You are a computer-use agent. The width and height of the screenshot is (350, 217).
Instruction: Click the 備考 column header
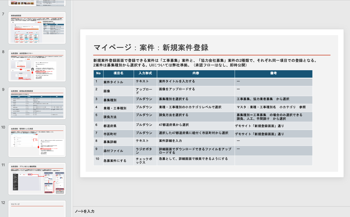[x=273, y=74]
